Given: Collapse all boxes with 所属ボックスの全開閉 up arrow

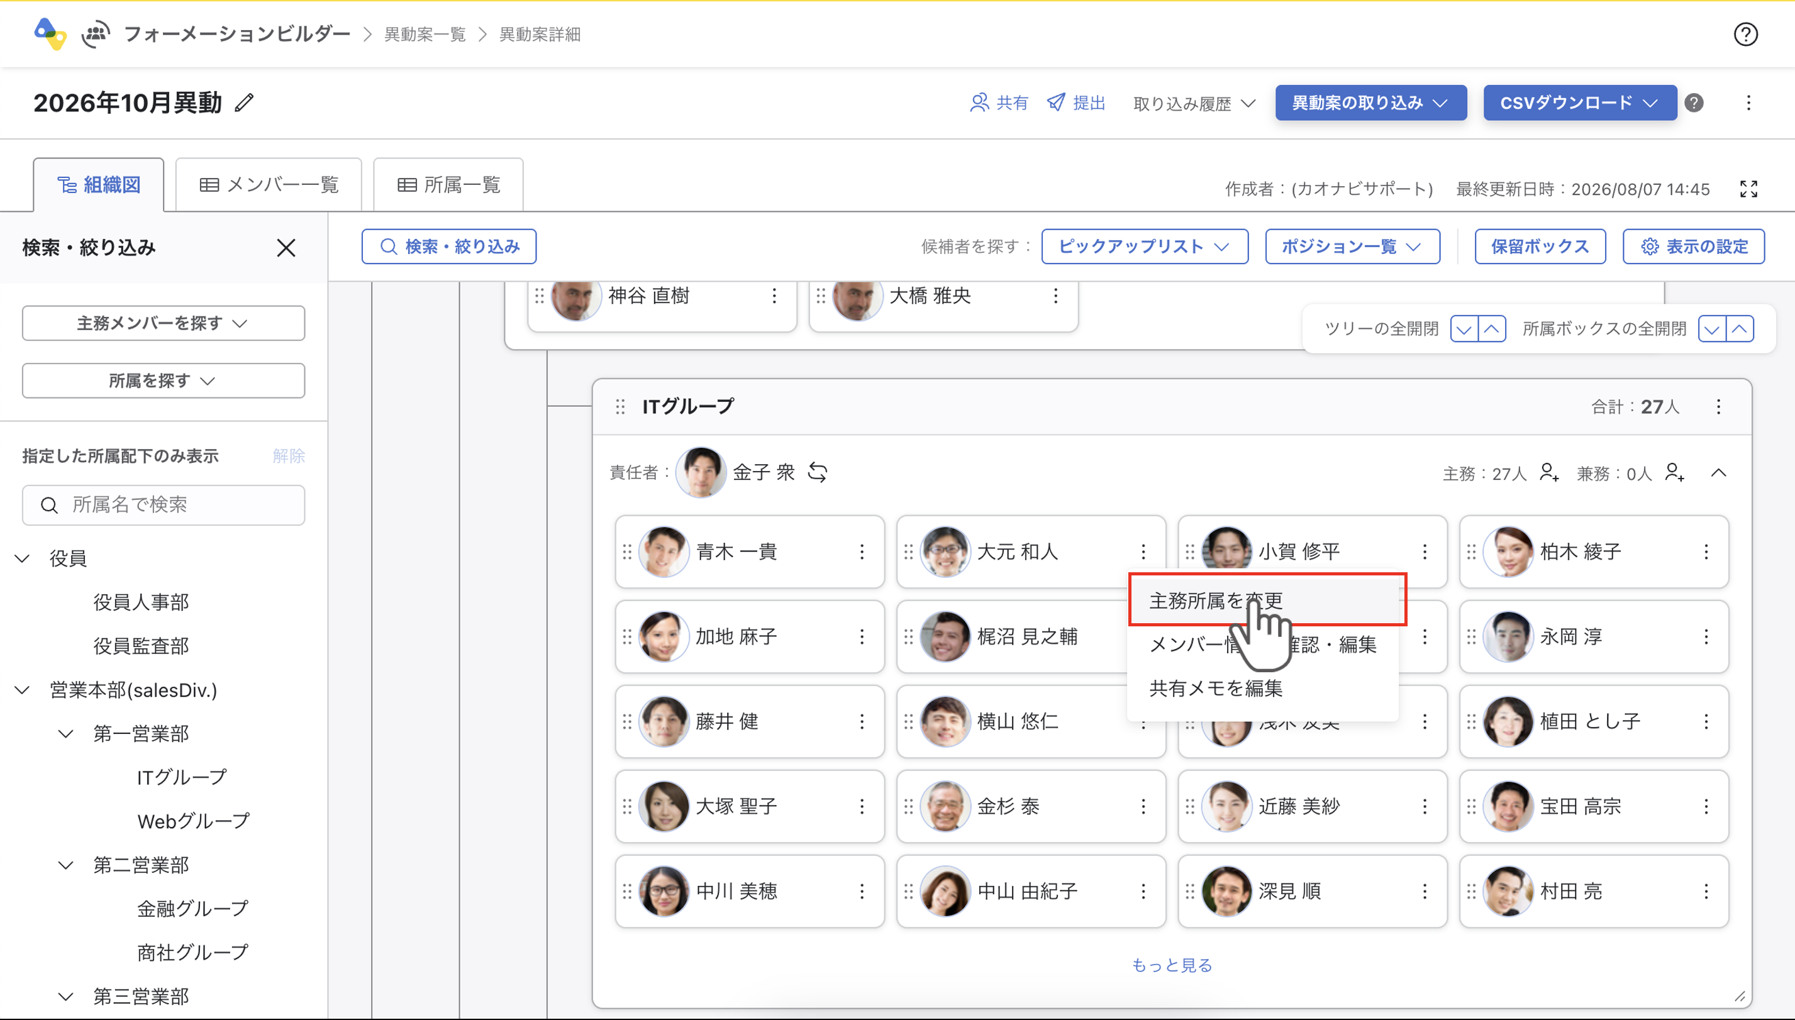Looking at the screenshot, I should click(1740, 328).
